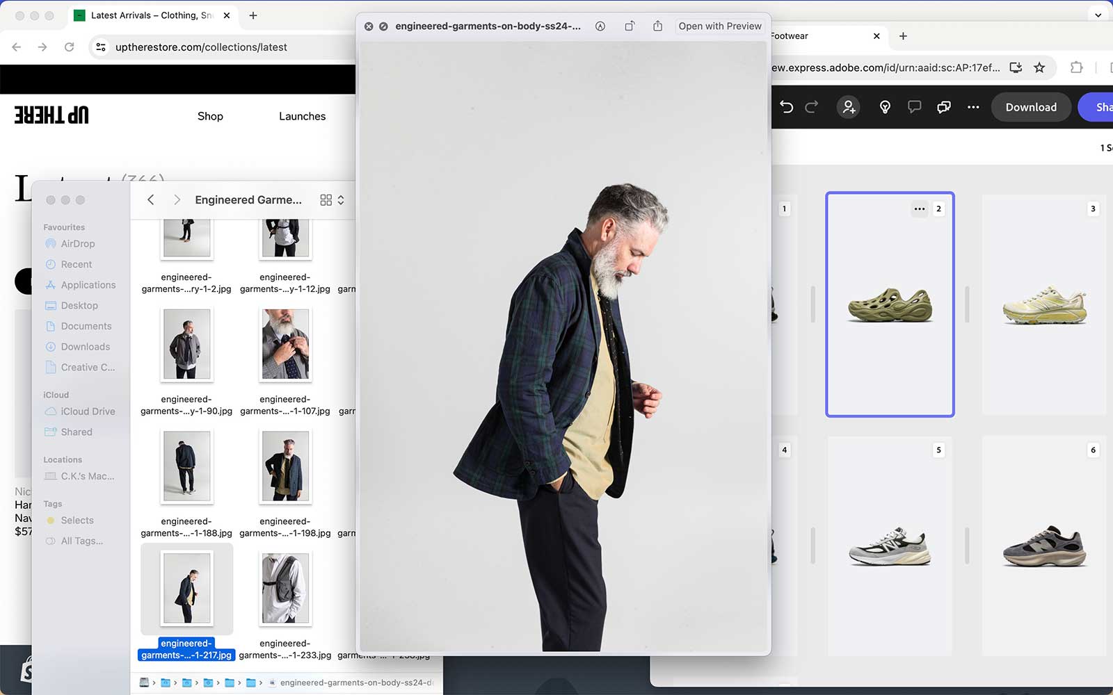
Task: Open the three-dot more options in toolbar
Action: click(973, 107)
